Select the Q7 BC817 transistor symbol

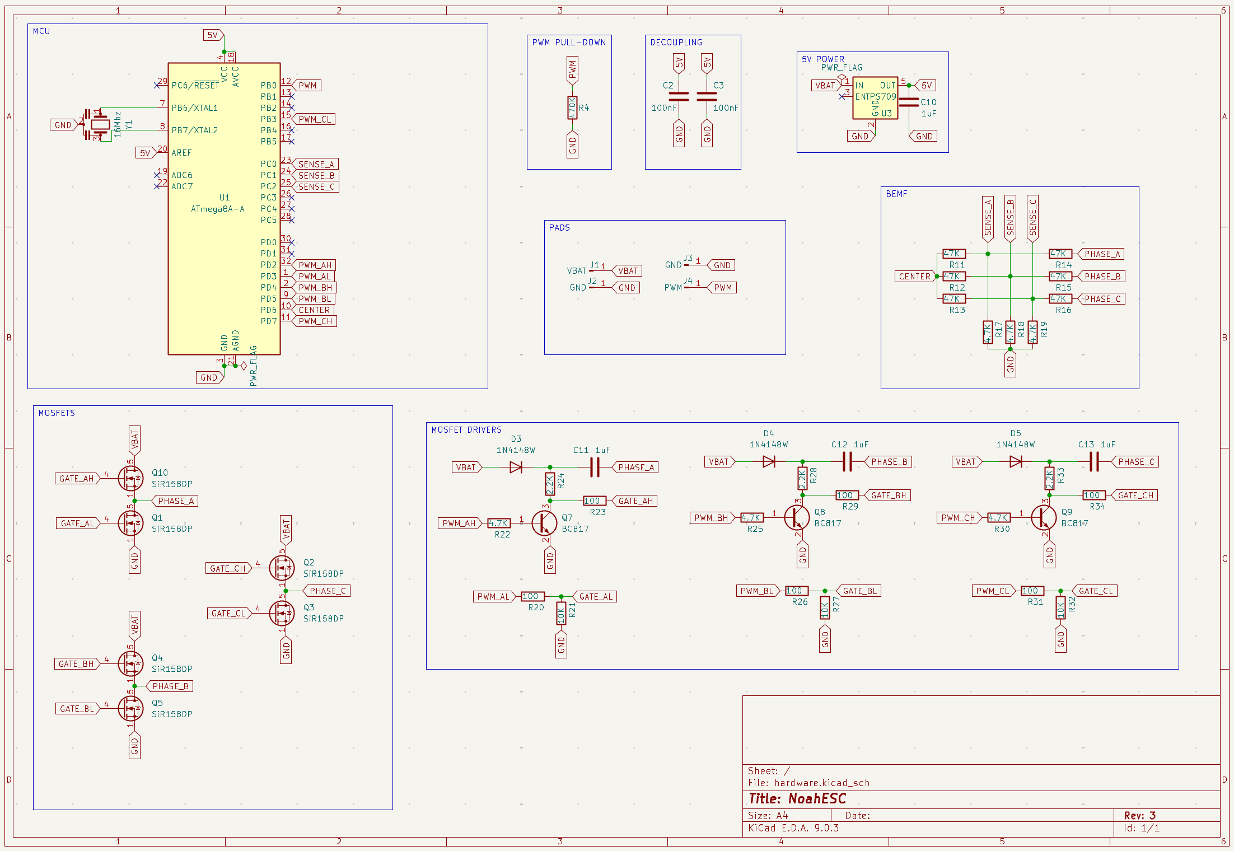pyautogui.click(x=544, y=523)
